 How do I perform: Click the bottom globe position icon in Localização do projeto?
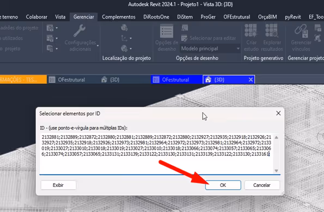click(x=124, y=49)
